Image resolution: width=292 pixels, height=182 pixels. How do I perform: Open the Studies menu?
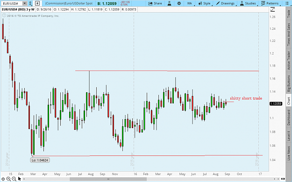coord(249,3)
